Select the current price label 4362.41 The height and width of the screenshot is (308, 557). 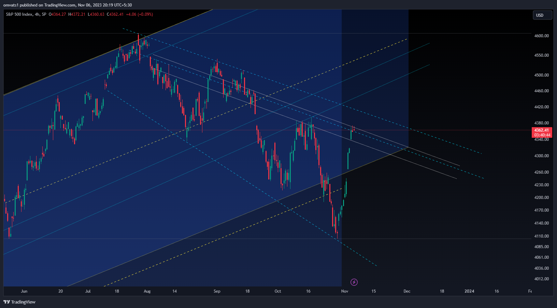point(542,130)
